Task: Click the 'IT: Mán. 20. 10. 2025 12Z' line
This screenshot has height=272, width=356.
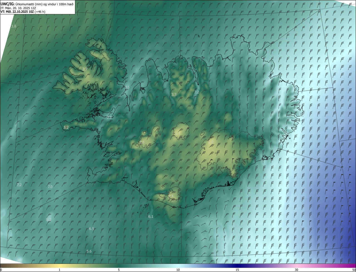Action: pos(18,8)
